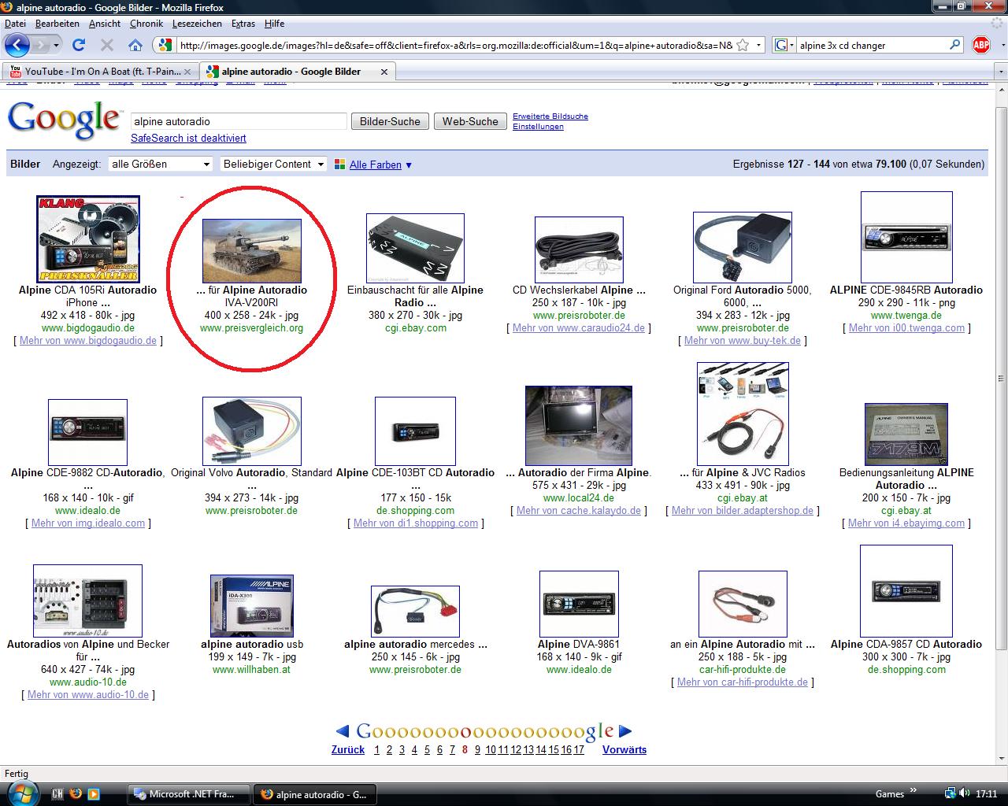1008x806 pixels.
Task: Click the Google search engine icon in search bar
Action: tap(781, 45)
